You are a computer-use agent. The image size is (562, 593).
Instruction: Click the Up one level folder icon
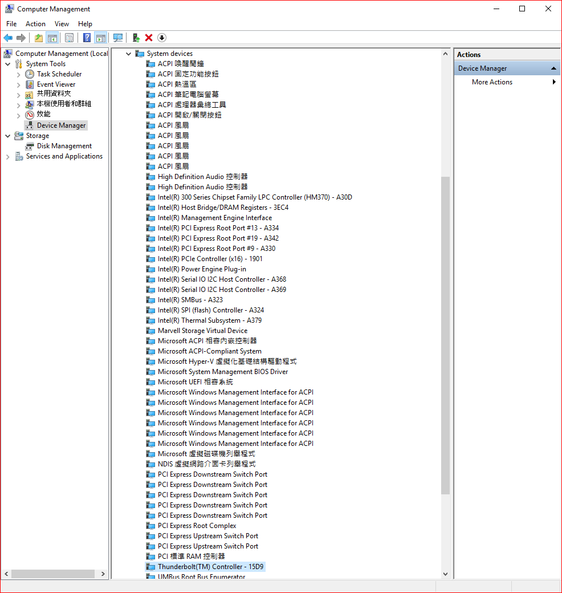click(x=38, y=38)
